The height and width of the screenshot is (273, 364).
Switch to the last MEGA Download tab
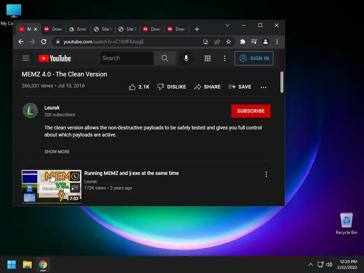177,29
